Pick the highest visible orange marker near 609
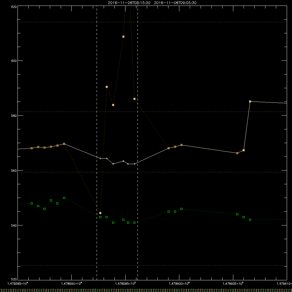 [123, 37]
